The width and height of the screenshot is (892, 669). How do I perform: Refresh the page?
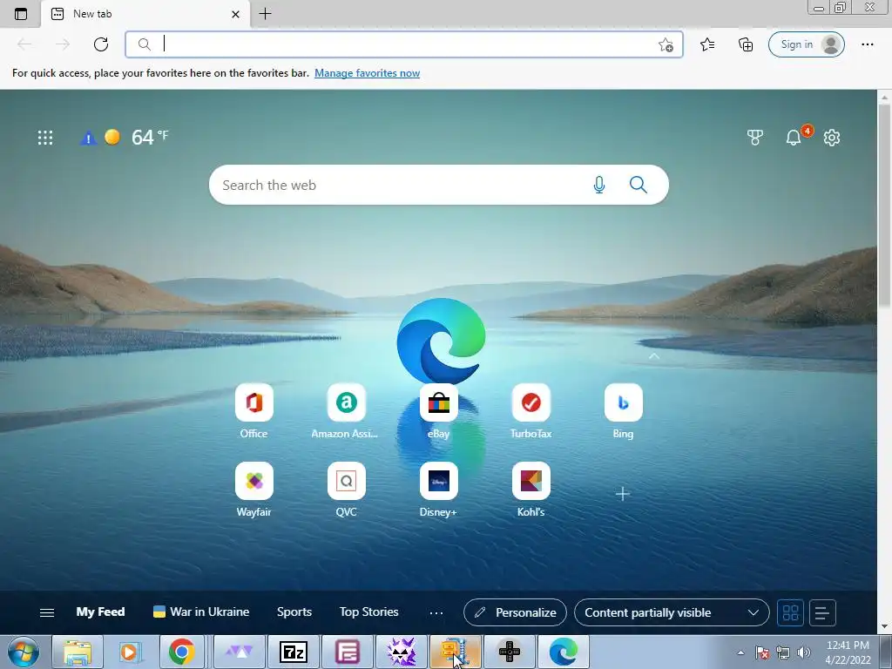101,44
